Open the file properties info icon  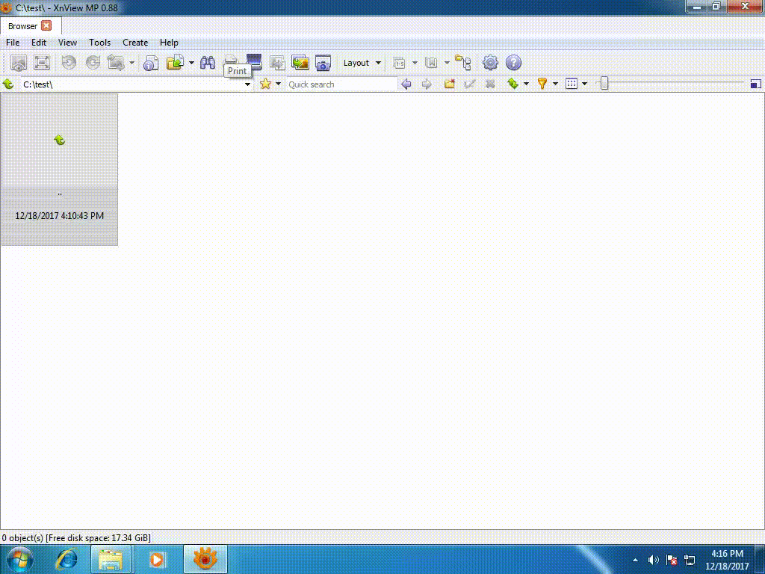(x=151, y=63)
